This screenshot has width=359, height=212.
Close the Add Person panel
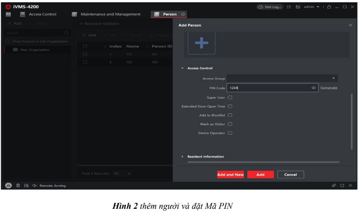coord(350,25)
